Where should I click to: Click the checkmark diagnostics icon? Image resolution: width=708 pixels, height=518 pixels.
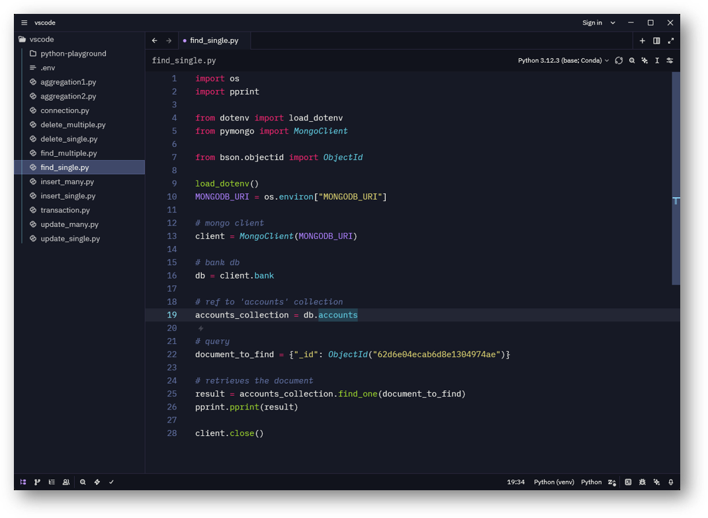(x=111, y=482)
